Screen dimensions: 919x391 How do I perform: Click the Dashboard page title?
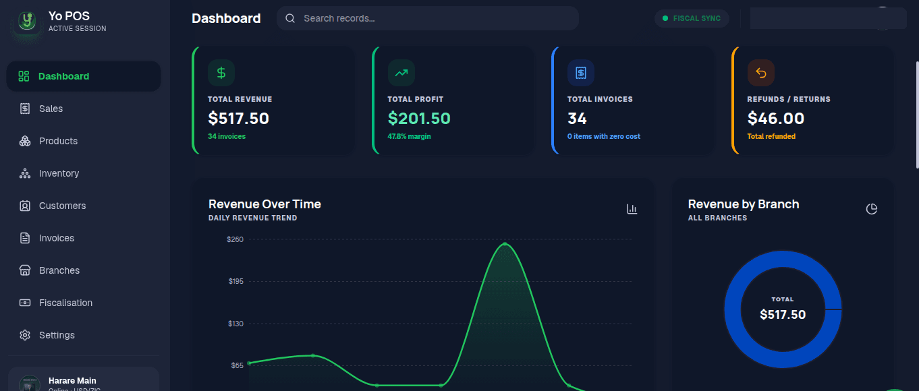click(226, 19)
